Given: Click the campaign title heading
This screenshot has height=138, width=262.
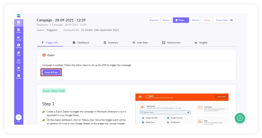Looking at the screenshot, I should (x=61, y=20).
